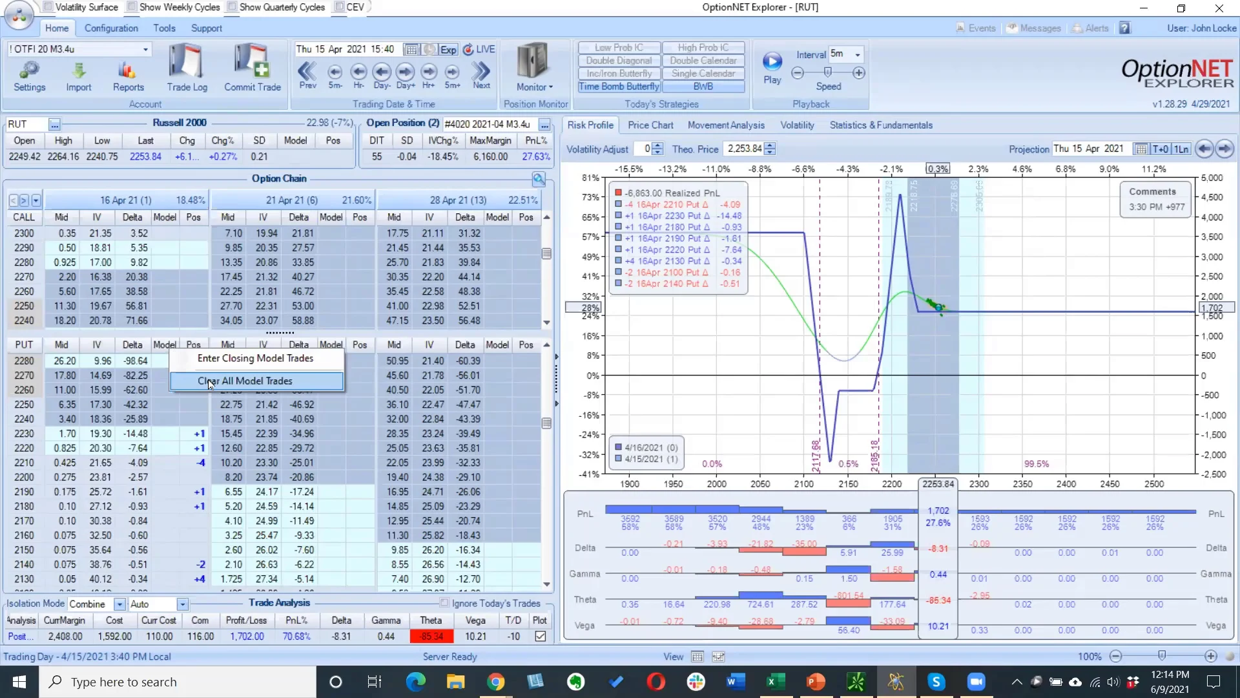Expand the OTFI 20 M3.4u account dropdown
The height and width of the screenshot is (698, 1240).
(145, 49)
